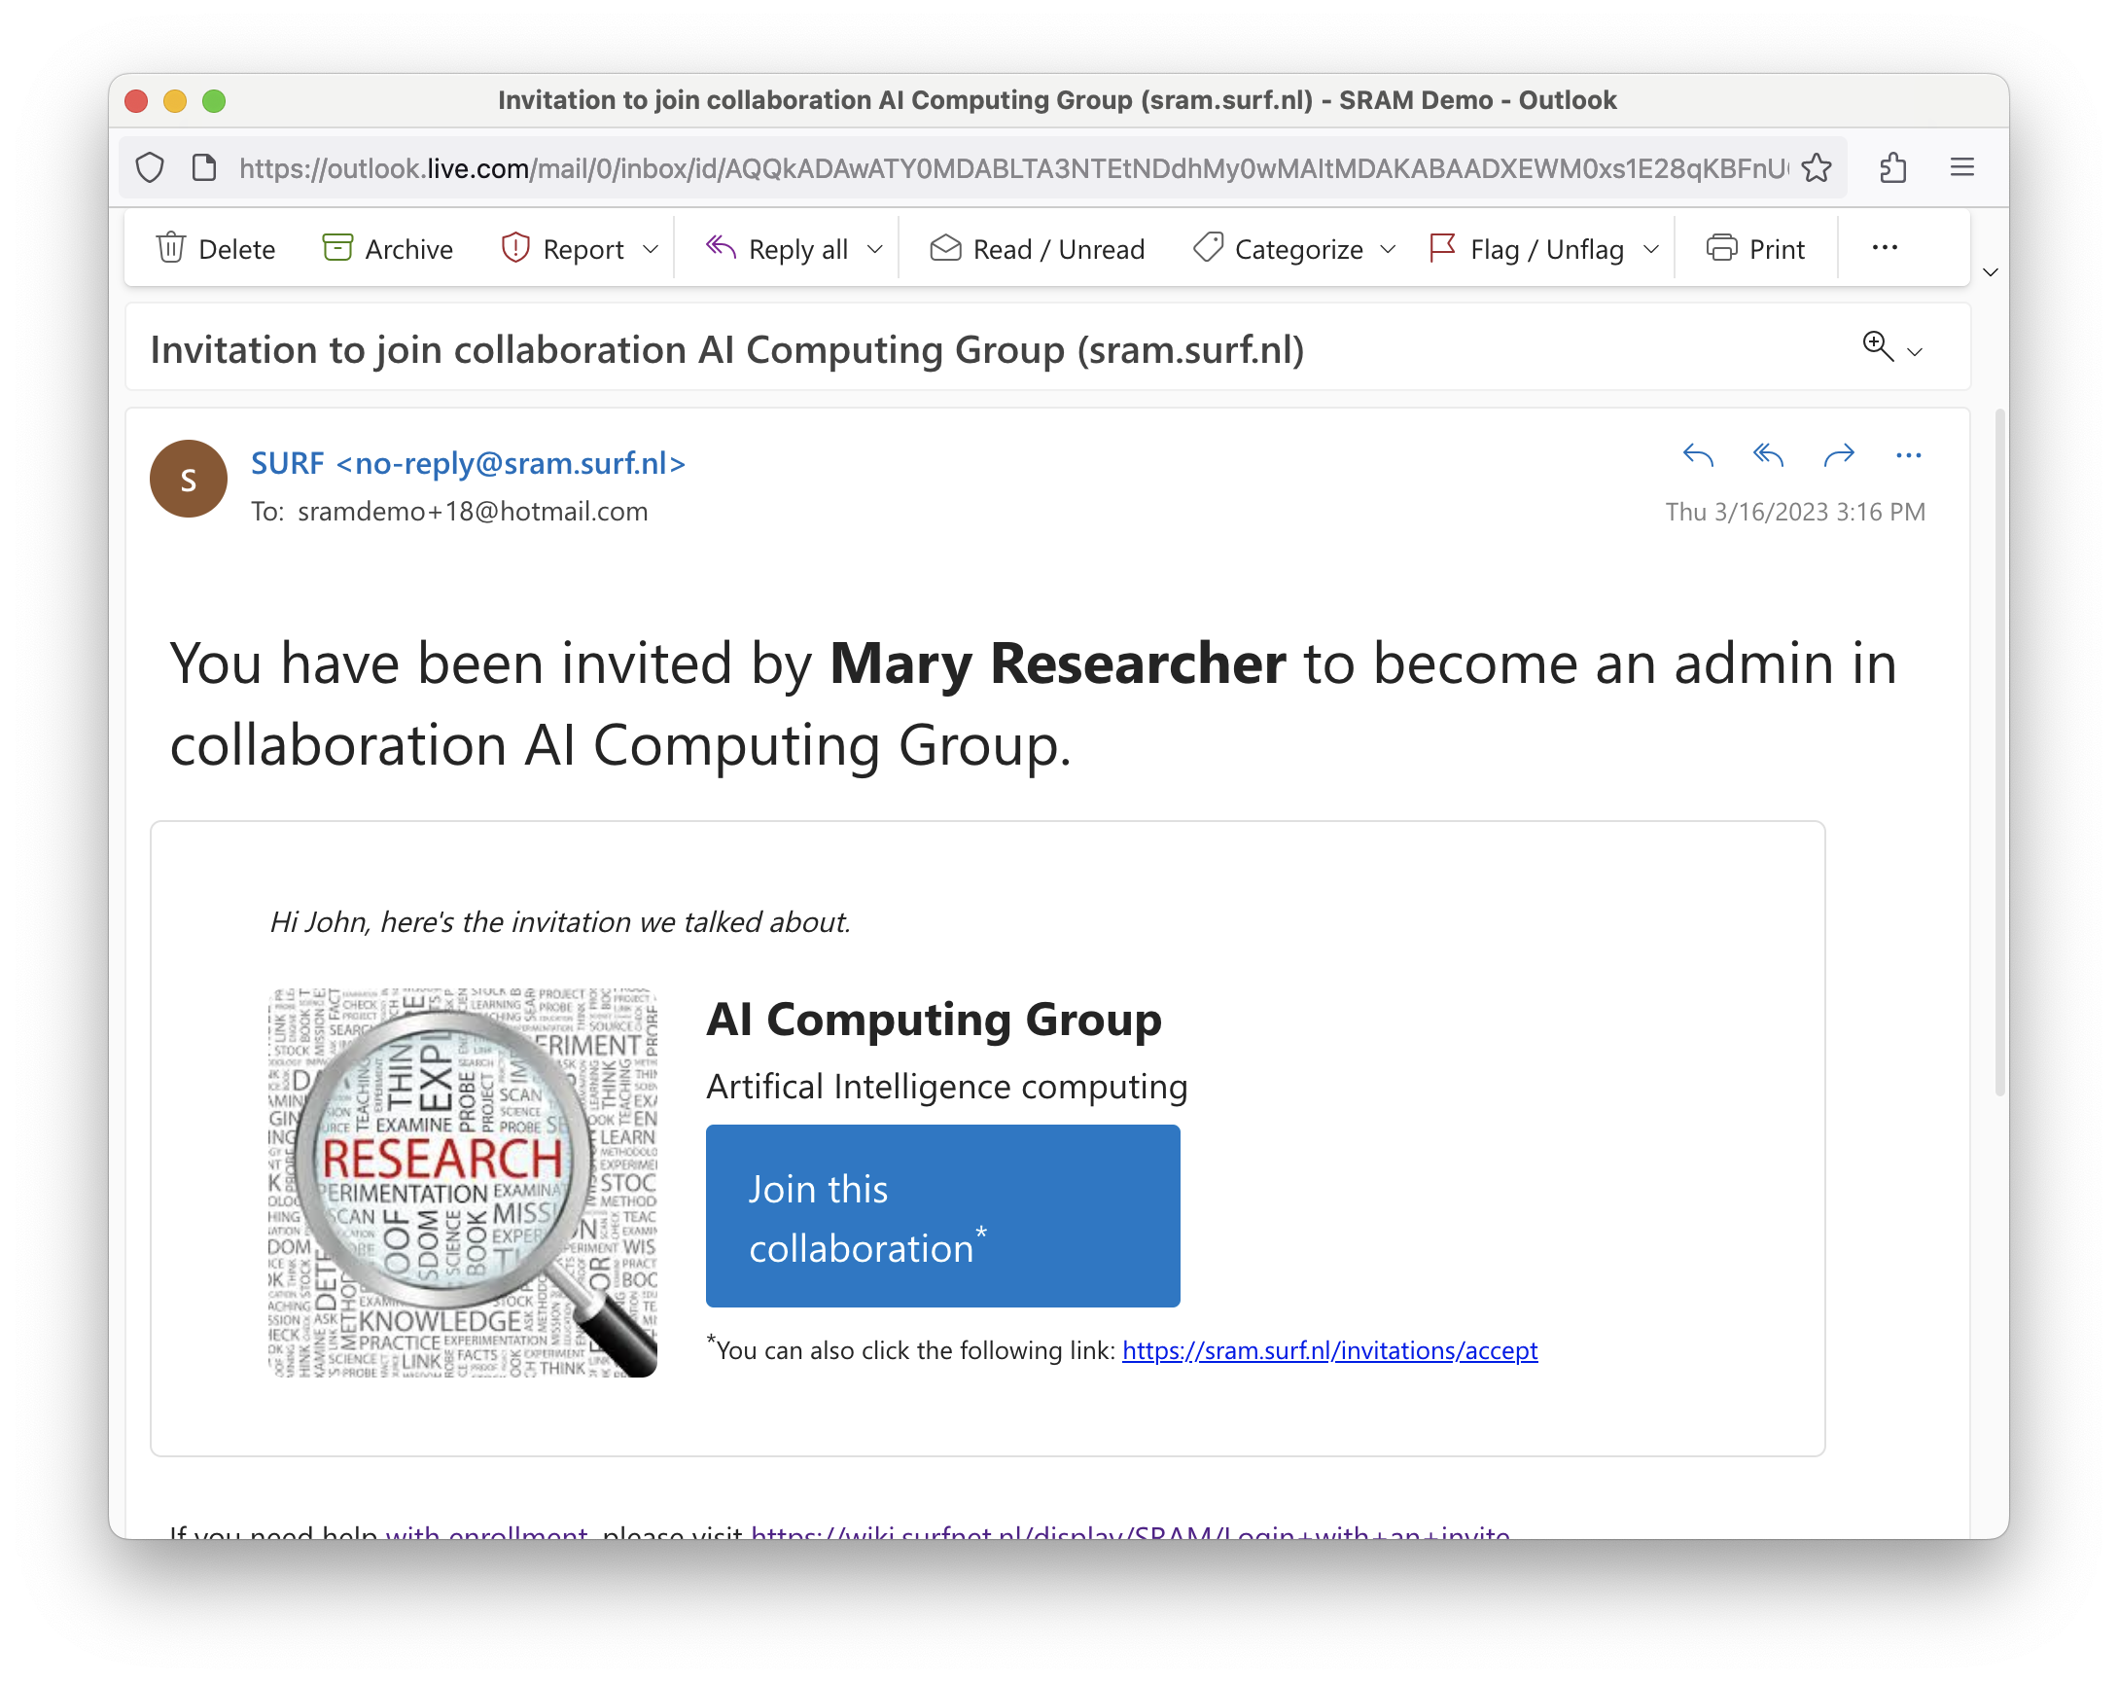
Task: Click the Forward arrow in message header
Action: (x=1838, y=455)
